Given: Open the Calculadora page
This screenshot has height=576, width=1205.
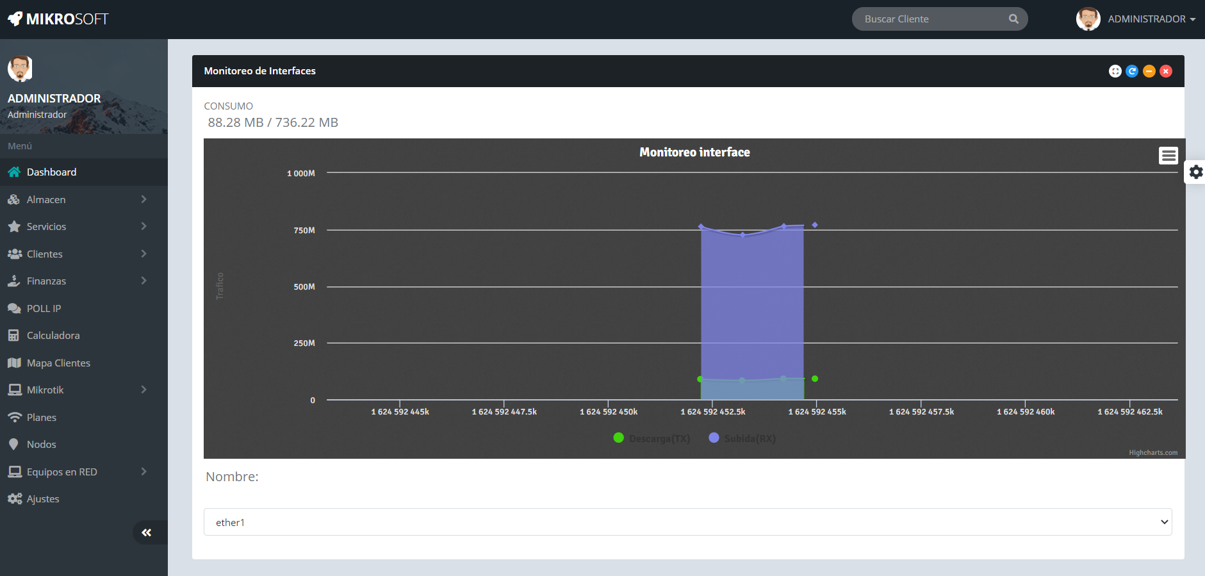Looking at the screenshot, I should (84, 336).
